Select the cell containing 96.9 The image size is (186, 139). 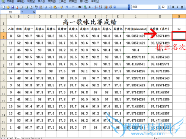[x=84, y=99]
